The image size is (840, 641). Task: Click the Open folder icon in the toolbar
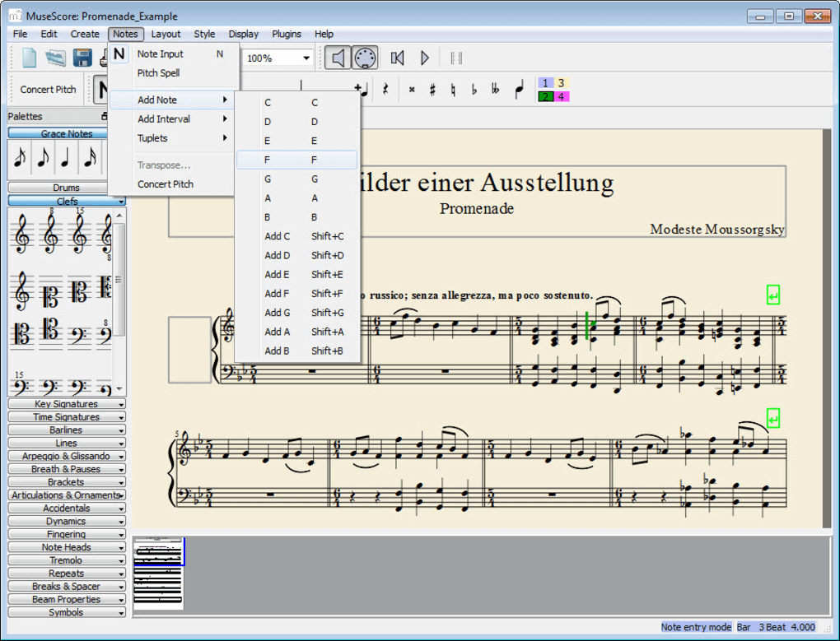(x=55, y=58)
